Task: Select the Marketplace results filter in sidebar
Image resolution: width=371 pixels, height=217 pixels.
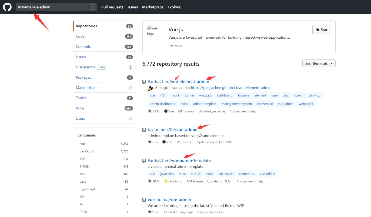Action: [x=104, y=88]
